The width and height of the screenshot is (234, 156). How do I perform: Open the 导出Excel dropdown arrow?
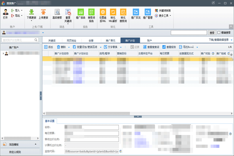(x=197, y=47)
